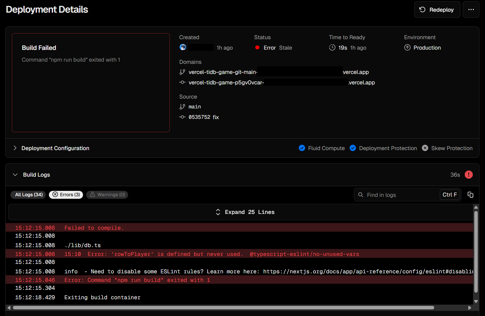Click the Skew Protection label
Viewport: 485px width, 316px height.
coord(452,148)
